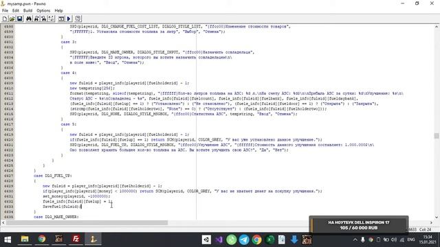Screen dimensions: 440x247
Task: Open File Explorer from the taskbar
Action: point(25,239)
